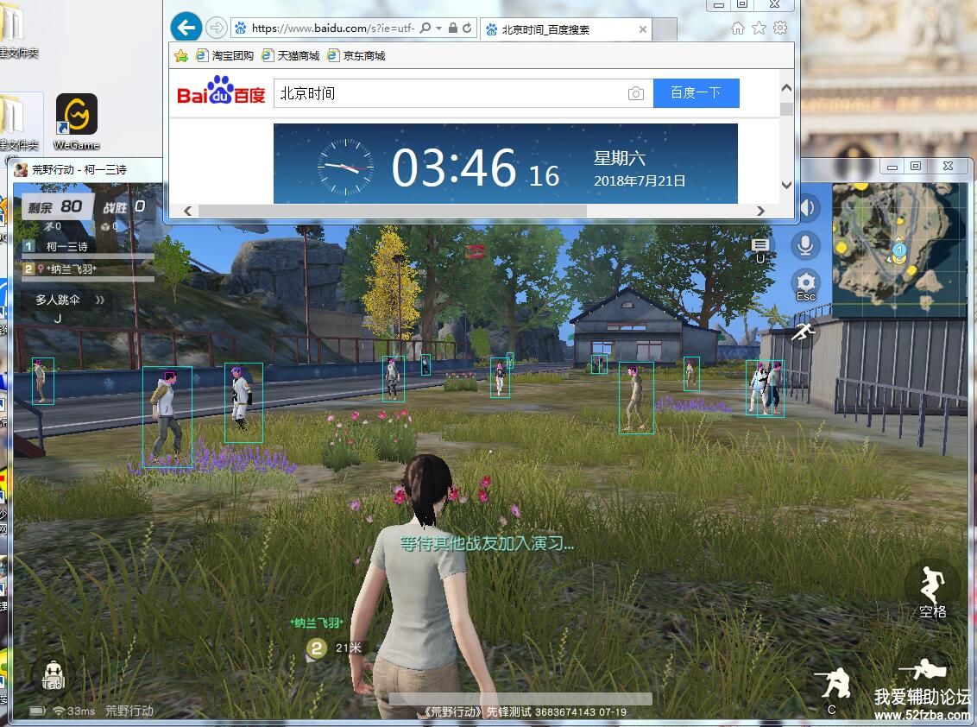Open 淘宝团购 favorites link
Viewport: 977px width, 727px height.
224,55
